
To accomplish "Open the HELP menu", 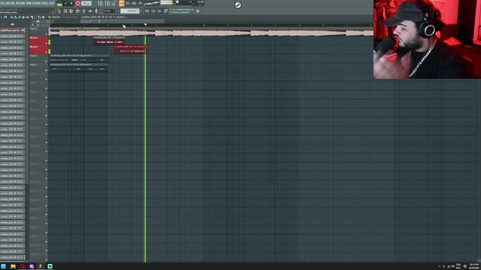I will (52, 3).
